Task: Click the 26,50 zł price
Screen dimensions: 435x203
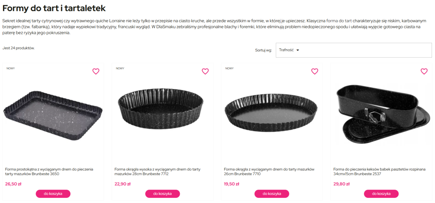Action: pyautogui.click(x=12, y=184)
